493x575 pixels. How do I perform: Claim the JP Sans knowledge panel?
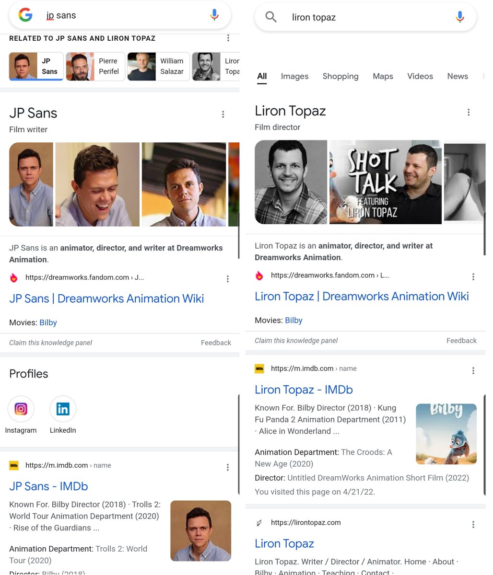[50, 343]
